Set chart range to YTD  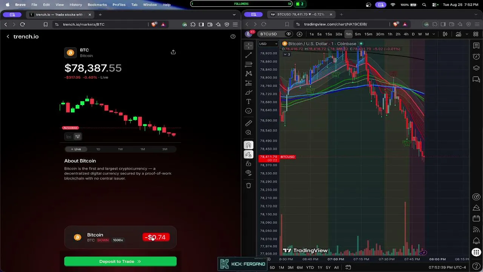tap(310, 267)
